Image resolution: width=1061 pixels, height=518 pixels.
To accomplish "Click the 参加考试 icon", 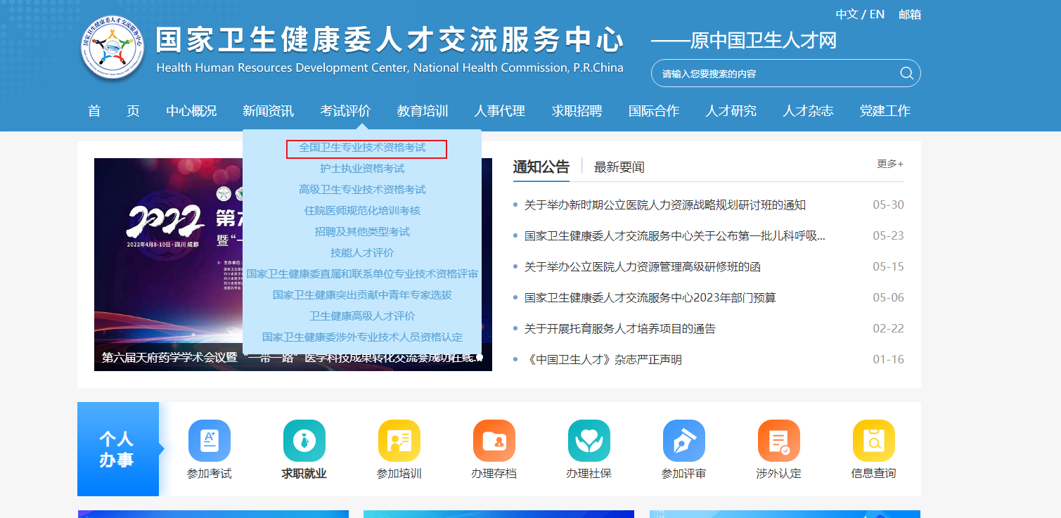I will (x=209, y=441).
